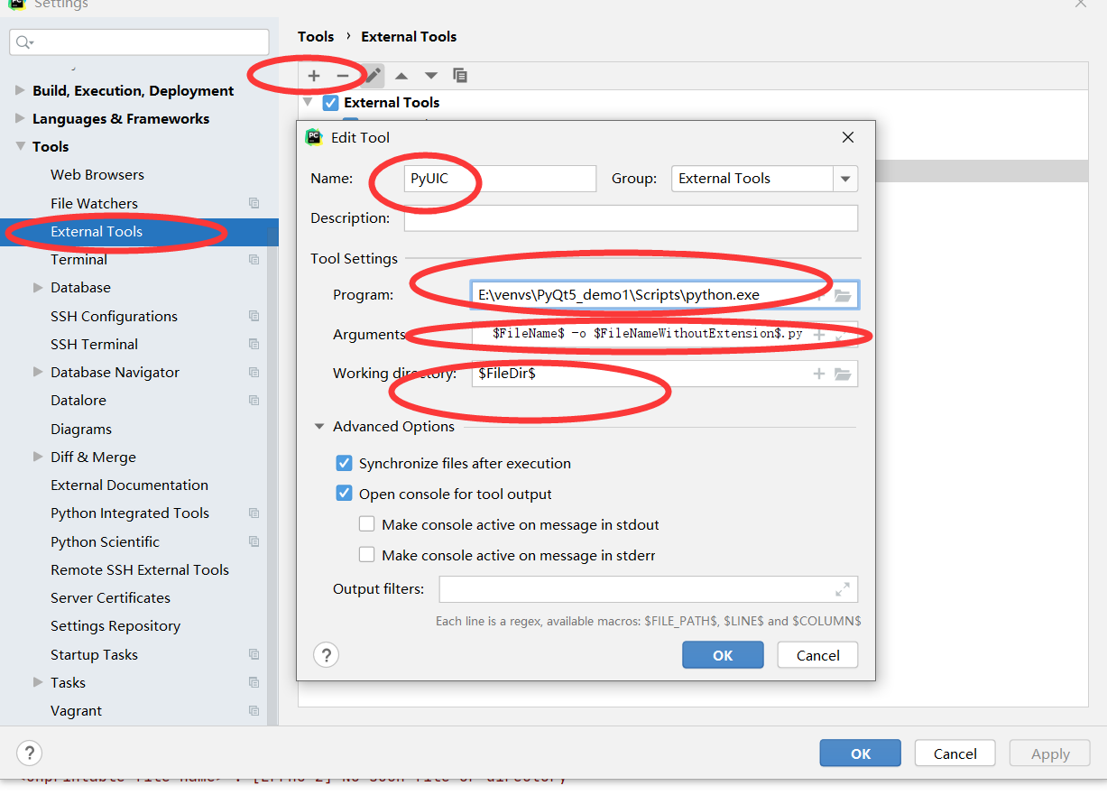Expand the Database node

tap(38, 288)
